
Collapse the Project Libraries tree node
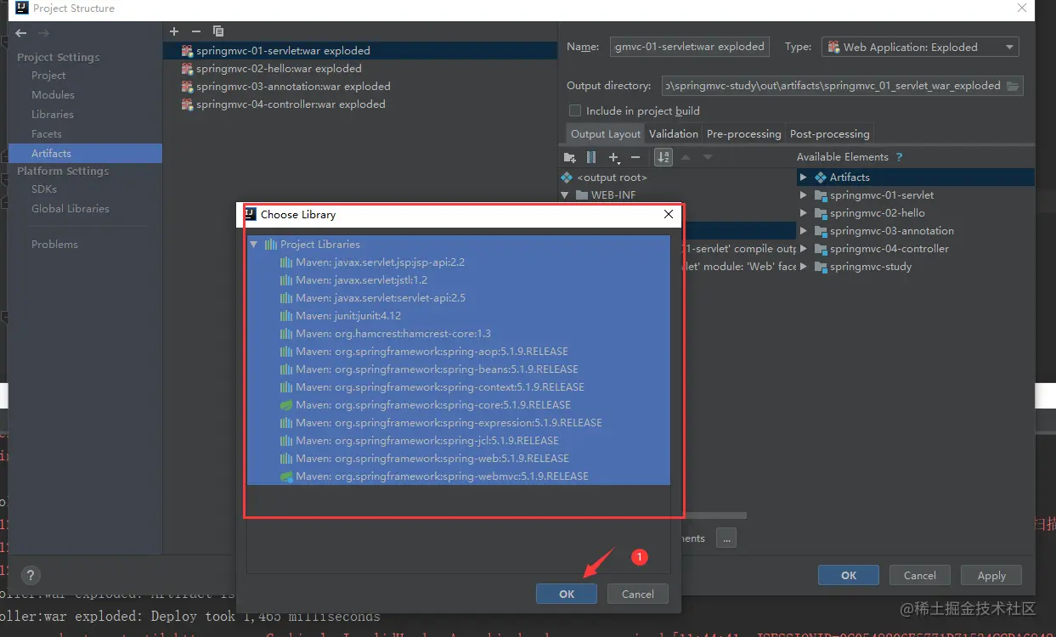pyautogui.click(x=254, y=245)
